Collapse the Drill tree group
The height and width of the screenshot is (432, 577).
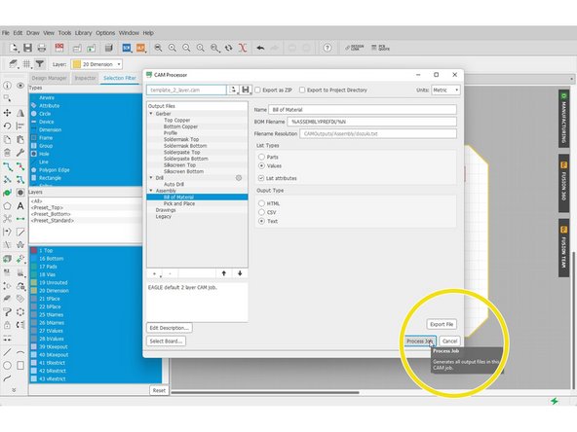(x=151, y=178)
